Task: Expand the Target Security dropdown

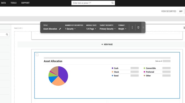Action: click(x=107, y=29)
